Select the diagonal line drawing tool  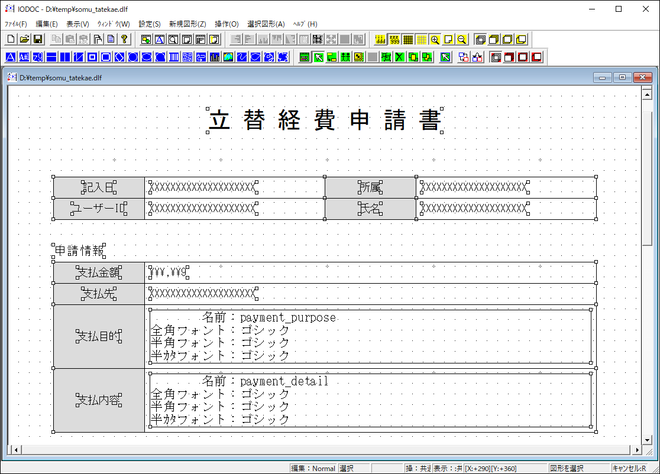click(79, 57)
